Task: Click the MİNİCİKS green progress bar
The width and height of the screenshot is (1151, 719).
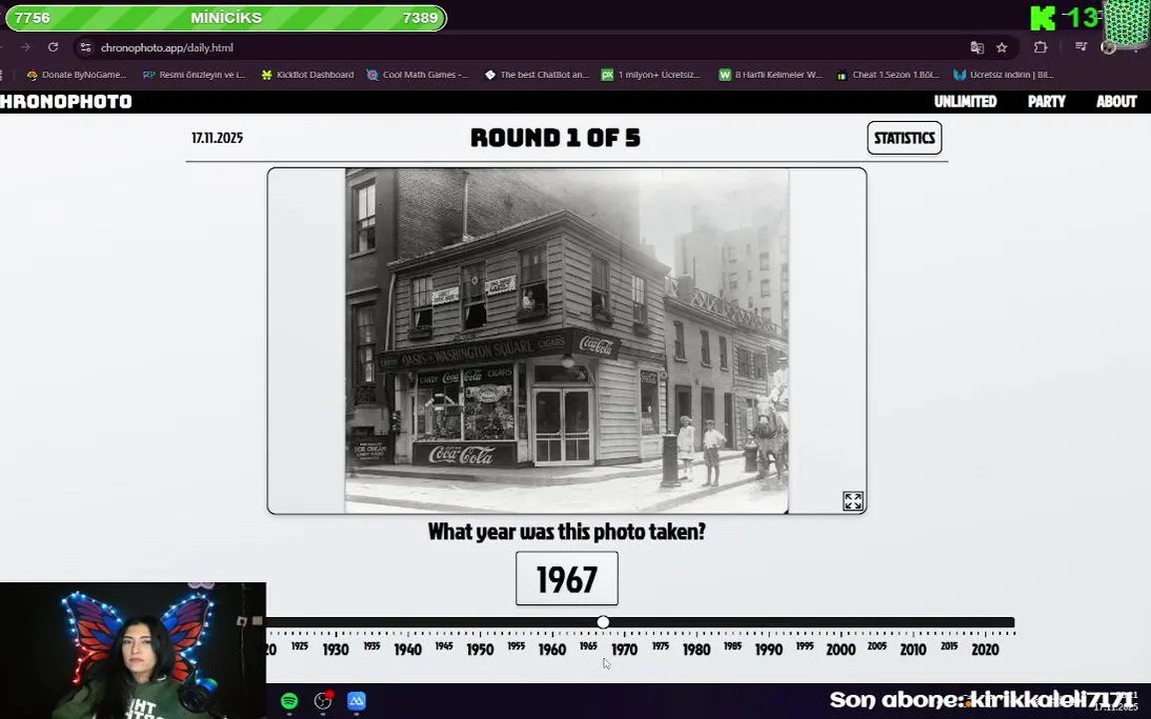Action: [226, 18]
